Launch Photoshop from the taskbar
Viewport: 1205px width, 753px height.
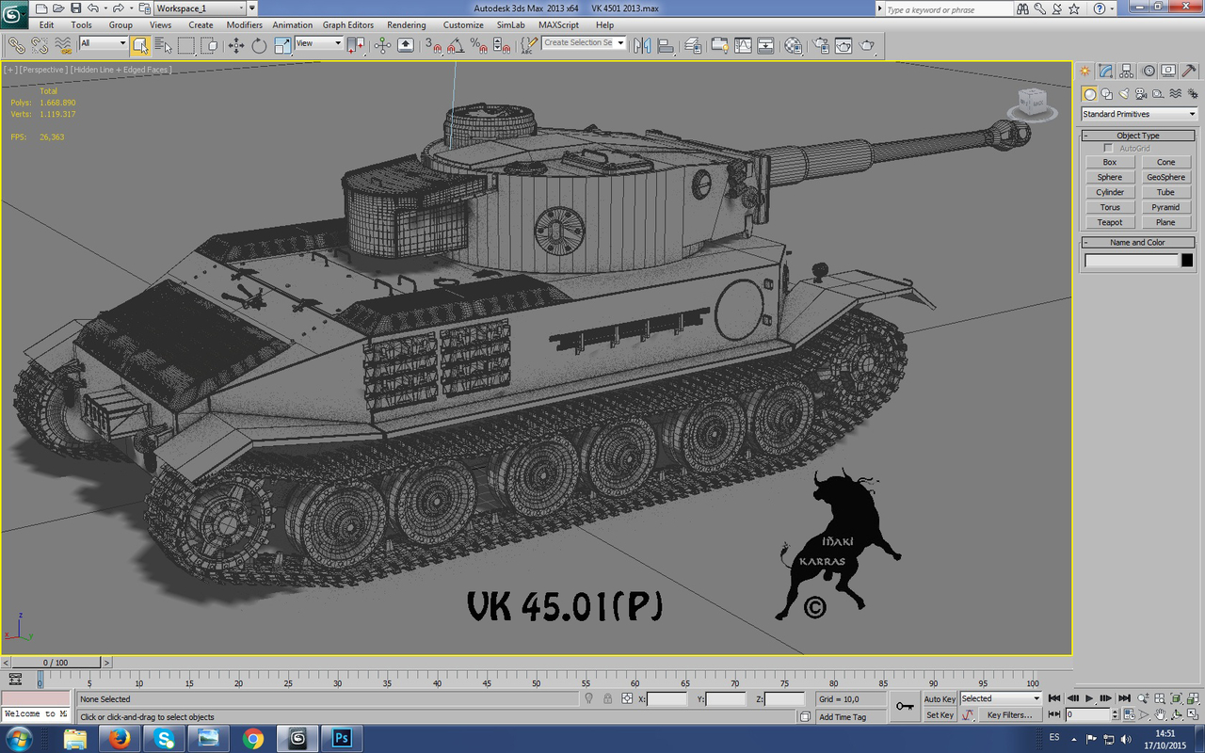[341, 738]
